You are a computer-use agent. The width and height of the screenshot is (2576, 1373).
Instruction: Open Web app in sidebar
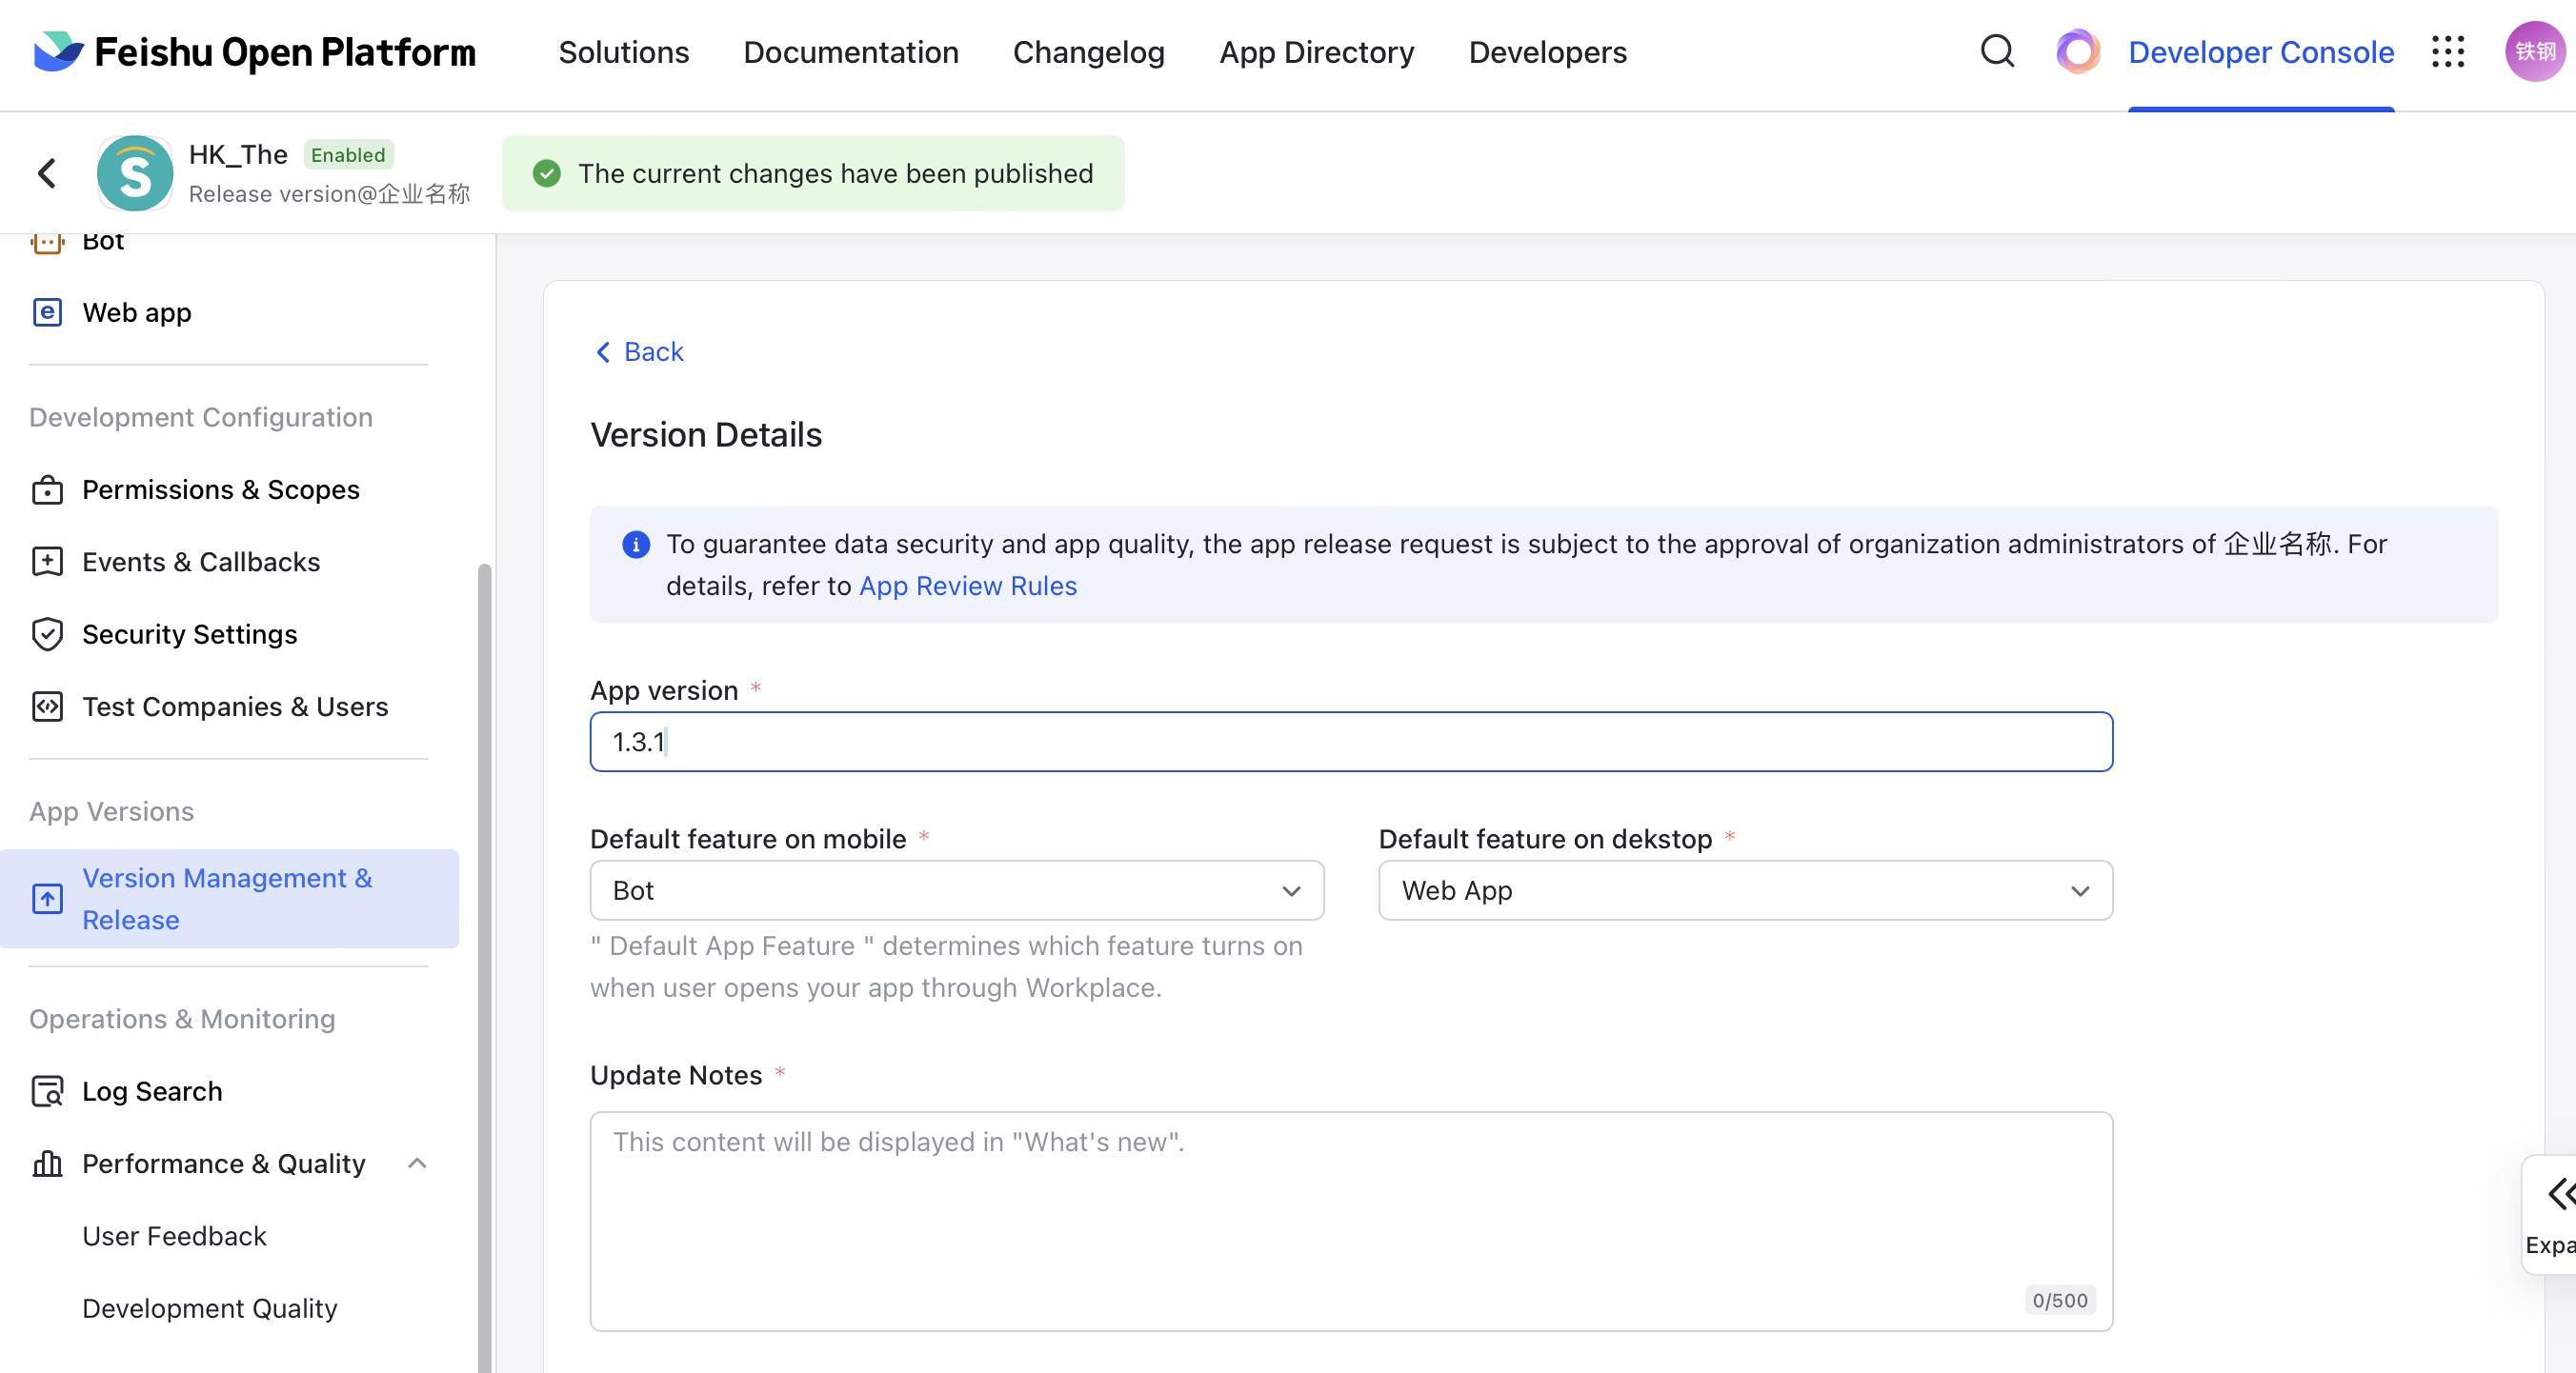tap(137, 312)
